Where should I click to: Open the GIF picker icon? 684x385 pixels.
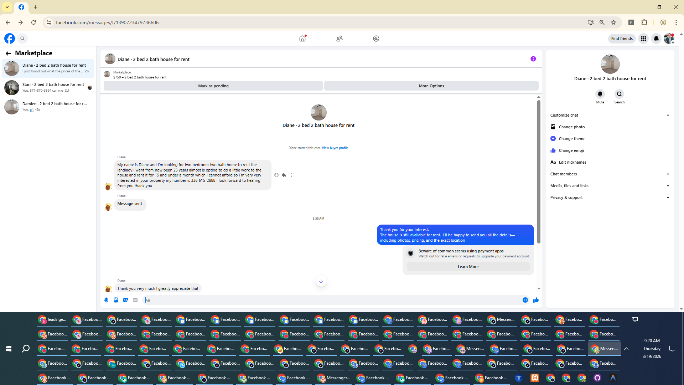(135, 300)
